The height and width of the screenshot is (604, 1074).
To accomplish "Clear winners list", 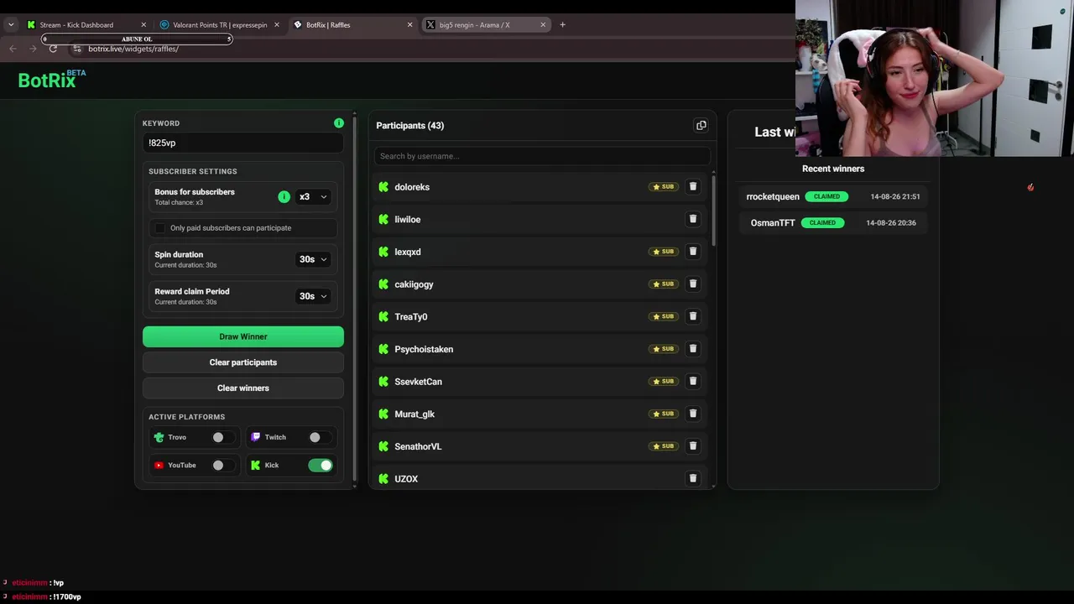I will coord(243,388).
